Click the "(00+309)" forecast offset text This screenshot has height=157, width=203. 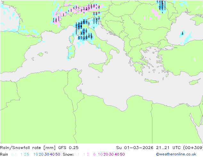(193, 148)
